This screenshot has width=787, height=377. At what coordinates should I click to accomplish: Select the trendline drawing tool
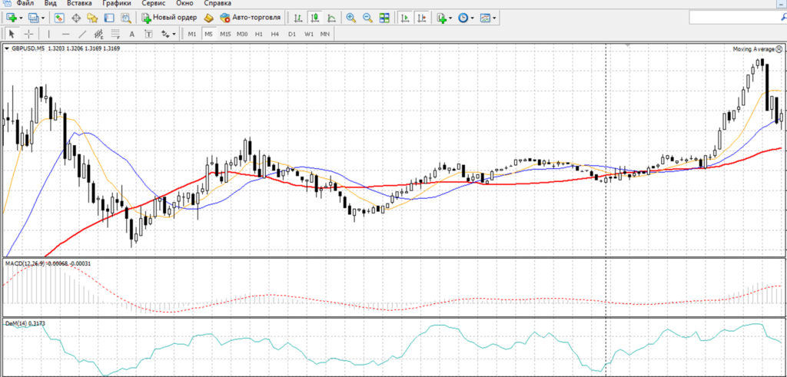click(x=83, y=34)
